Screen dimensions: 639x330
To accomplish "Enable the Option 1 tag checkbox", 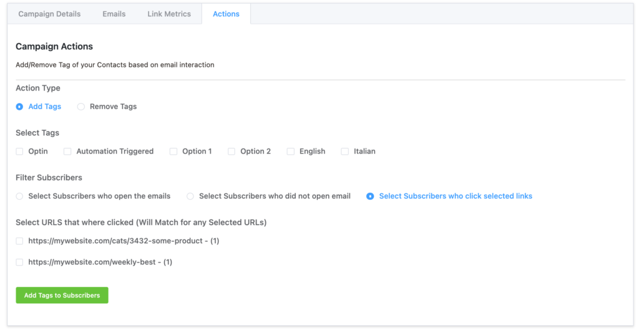I will (173, 152).
